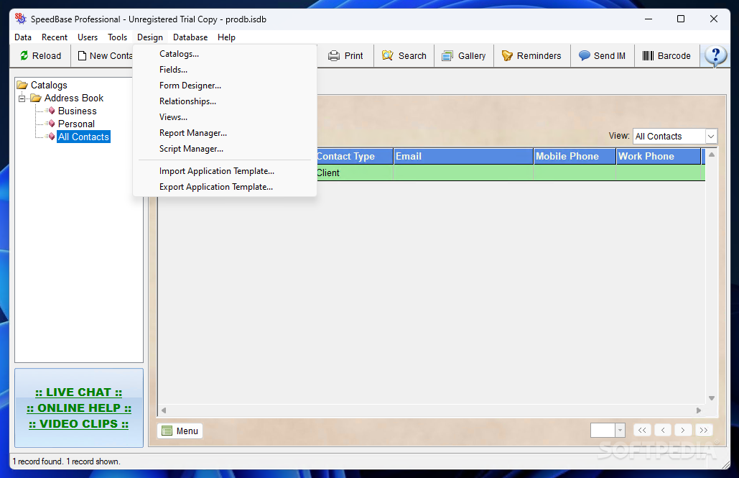Click the page number input field
739x478 pixels.
coord(603,430)
